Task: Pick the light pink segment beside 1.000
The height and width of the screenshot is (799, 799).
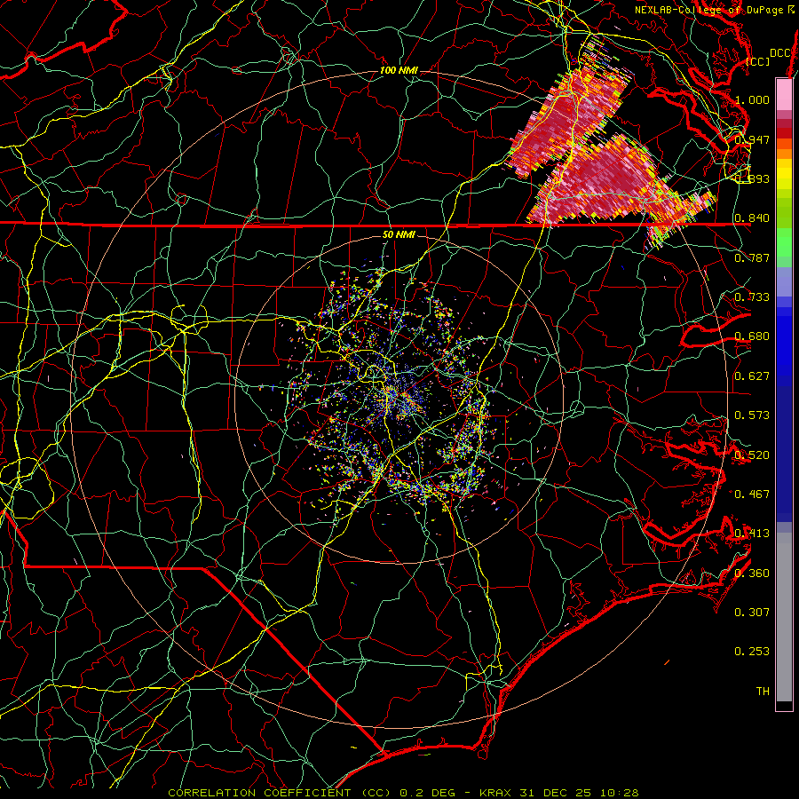Action: 784,95
